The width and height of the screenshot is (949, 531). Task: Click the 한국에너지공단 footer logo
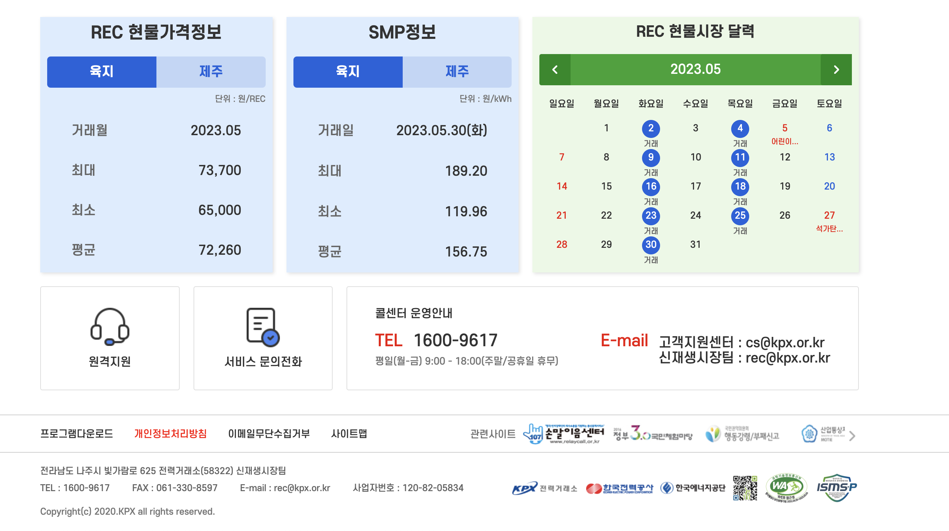[x=692, y=488]
